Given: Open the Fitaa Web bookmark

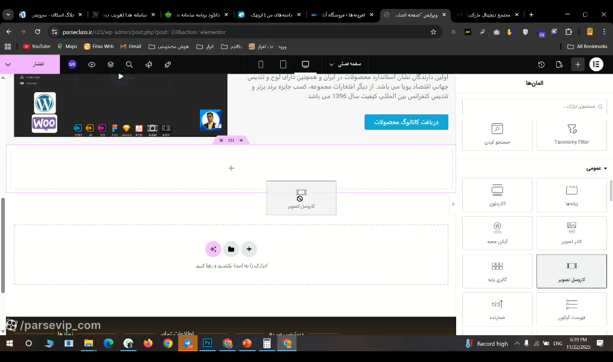Looking at the screenshot, I should pos(99,47).
